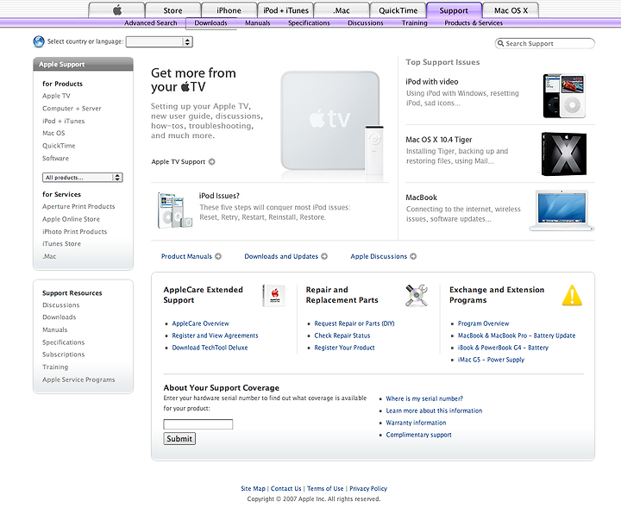Select the Support tab
Viewport: 621px width, 508px height.
(454, 10)
